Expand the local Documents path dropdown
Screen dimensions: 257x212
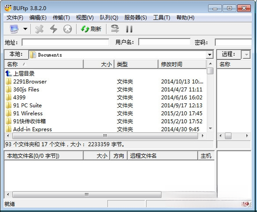pyautogui.click(x=210, y=55)
